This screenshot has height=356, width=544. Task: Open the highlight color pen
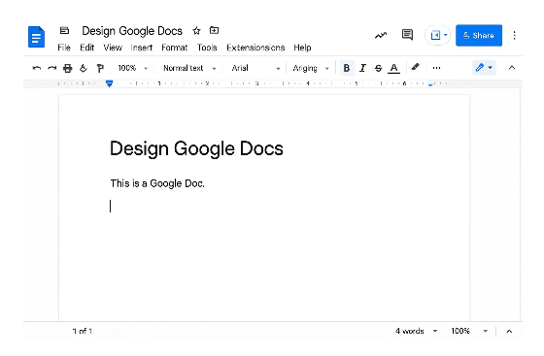click(416, 67)
